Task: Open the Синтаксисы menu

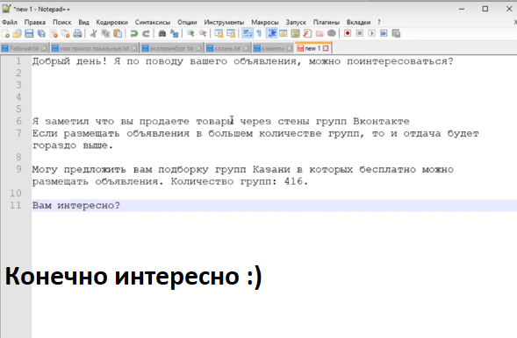Action: tap(153, 23)
